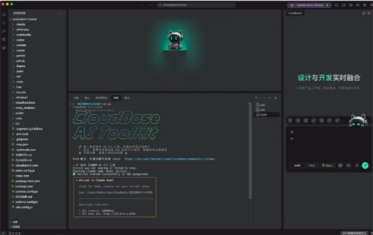Toggle the primary side bar visibility
Viewport: 373px width, 235px height.
pos(336,5)
